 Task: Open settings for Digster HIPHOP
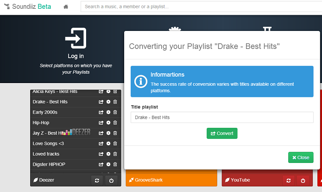tap(108, 164)
